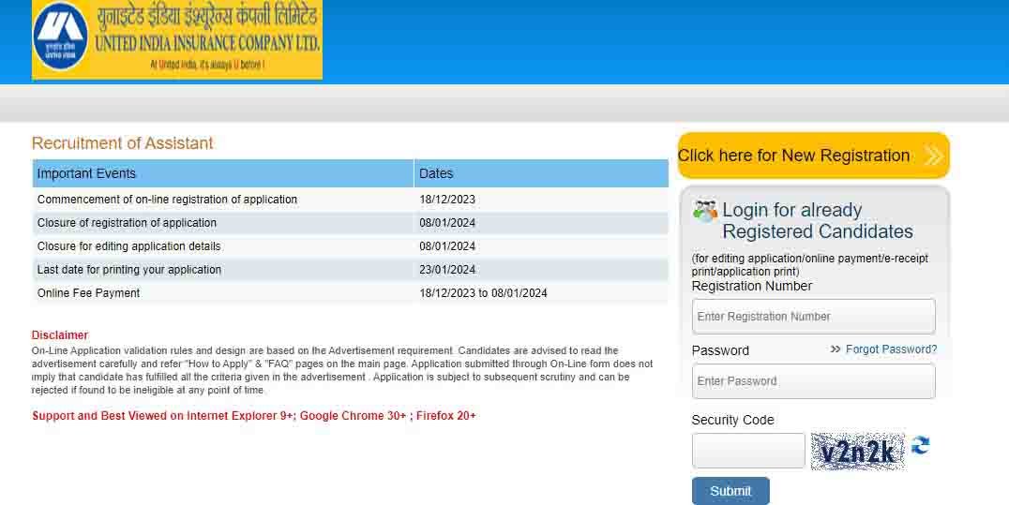This screenshot has height=505, width=1009.
Task: Open Click here for New Registration
Action: (813, 156)
